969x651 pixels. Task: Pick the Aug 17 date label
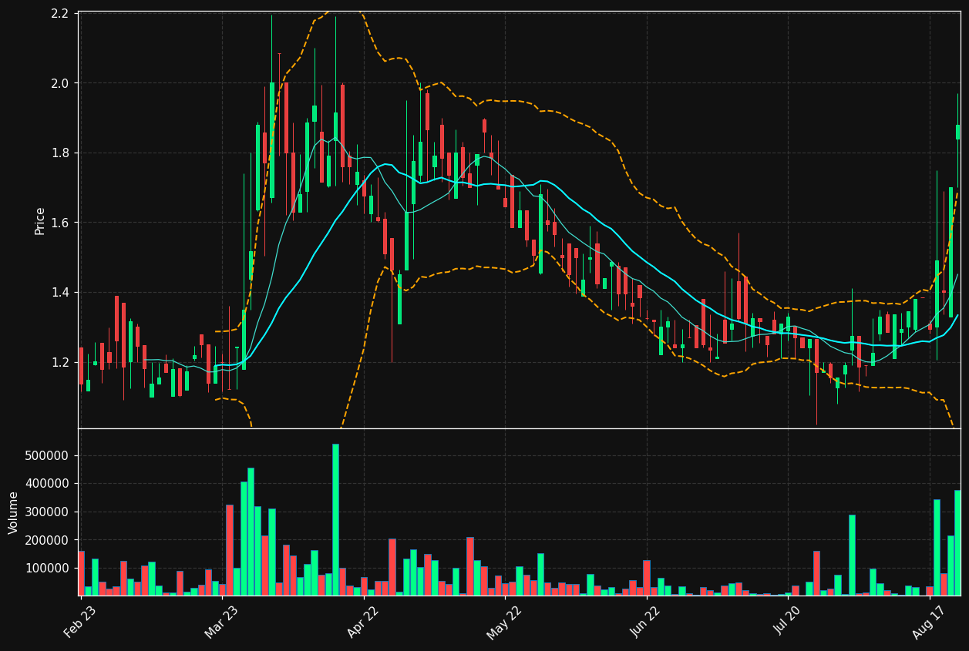(x=930, y=621)
